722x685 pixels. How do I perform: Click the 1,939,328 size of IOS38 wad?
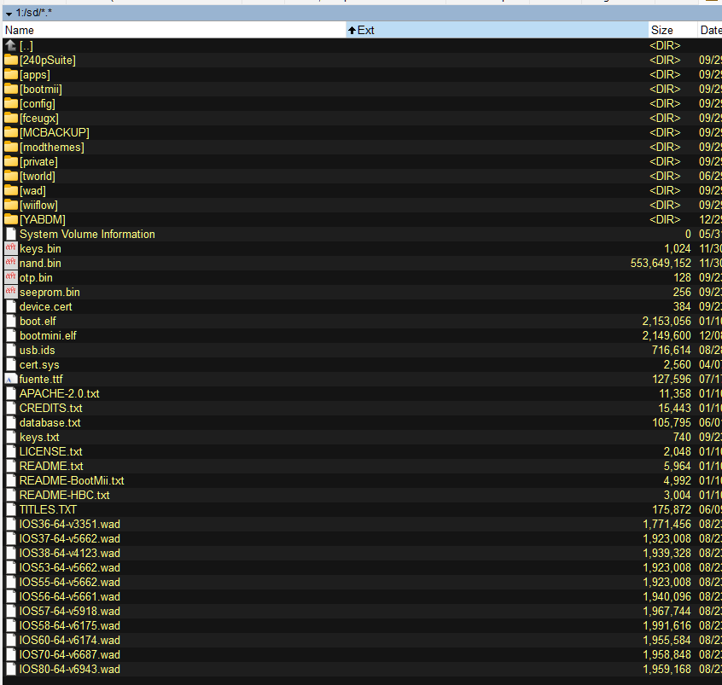(667, 554)
